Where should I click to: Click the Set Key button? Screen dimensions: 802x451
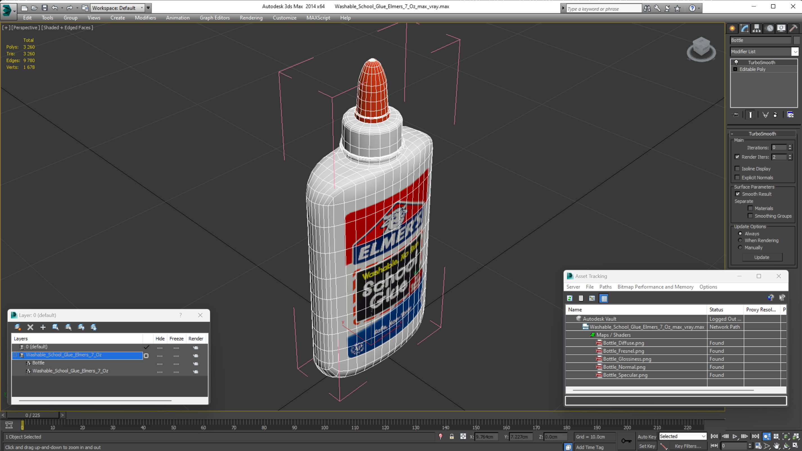[x=647, y=446]
